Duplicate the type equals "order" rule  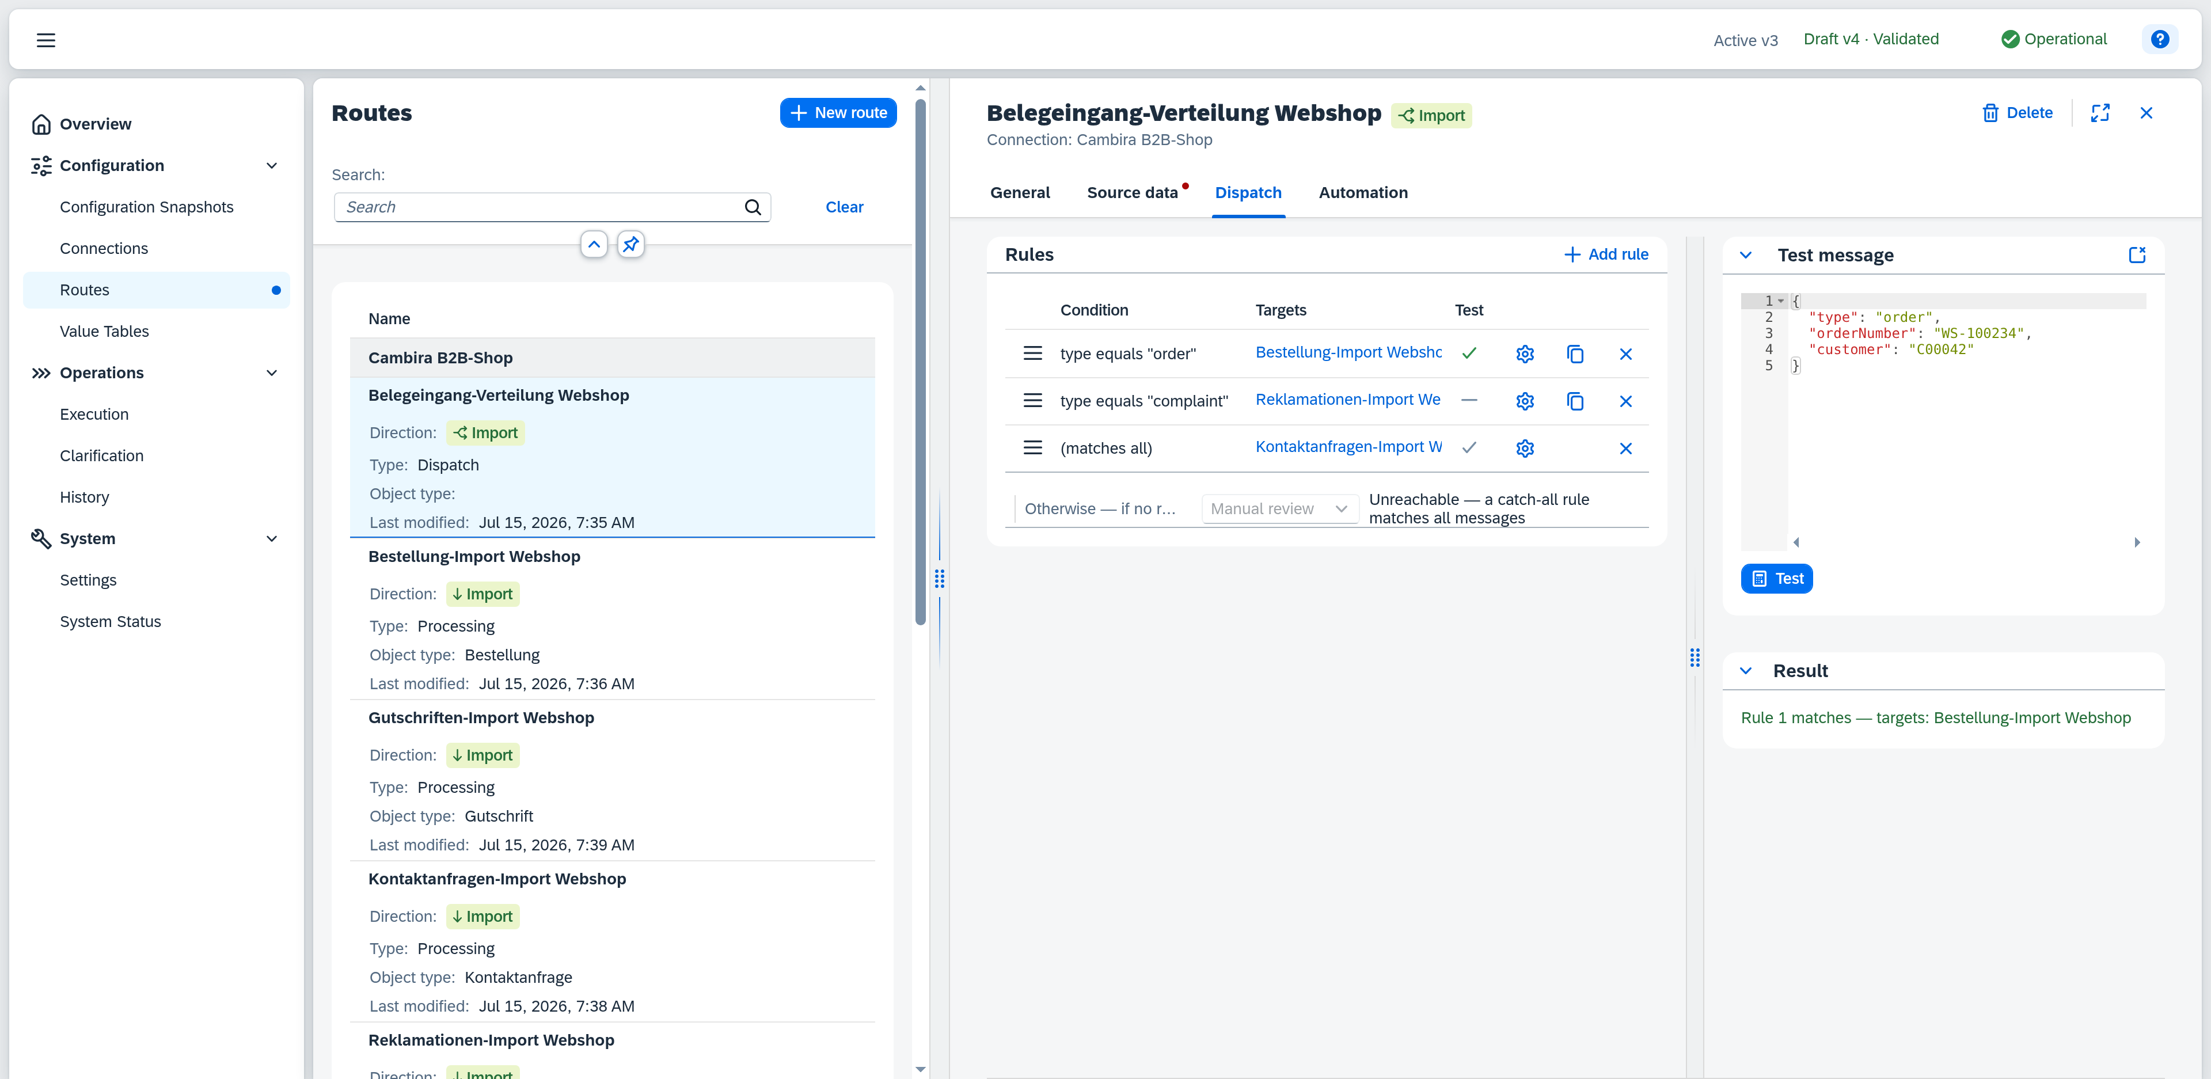(x=1575, y=354)
